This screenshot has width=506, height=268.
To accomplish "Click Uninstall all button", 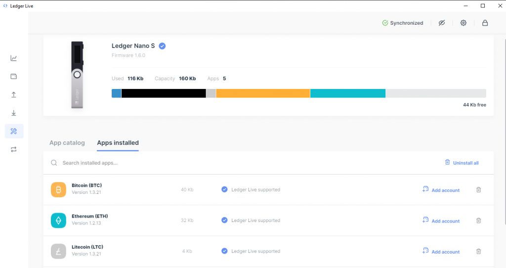I will tap(462, 163).
